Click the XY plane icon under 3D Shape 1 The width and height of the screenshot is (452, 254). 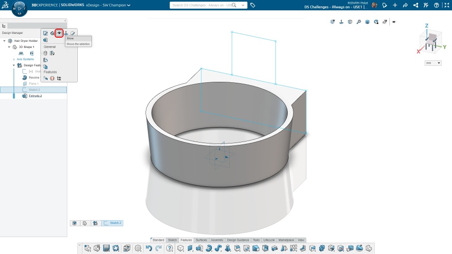point(21,53)
